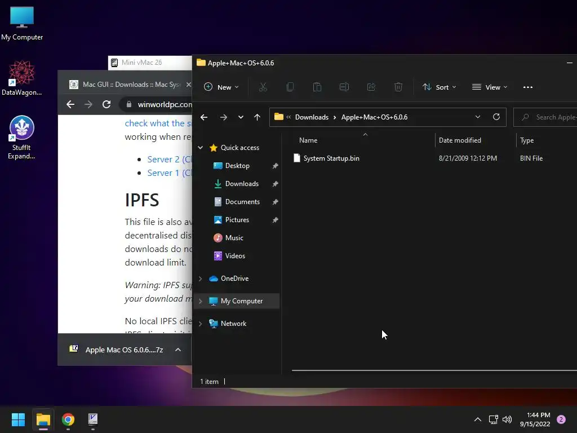Click Chrome's back arrow

[70, 104]
